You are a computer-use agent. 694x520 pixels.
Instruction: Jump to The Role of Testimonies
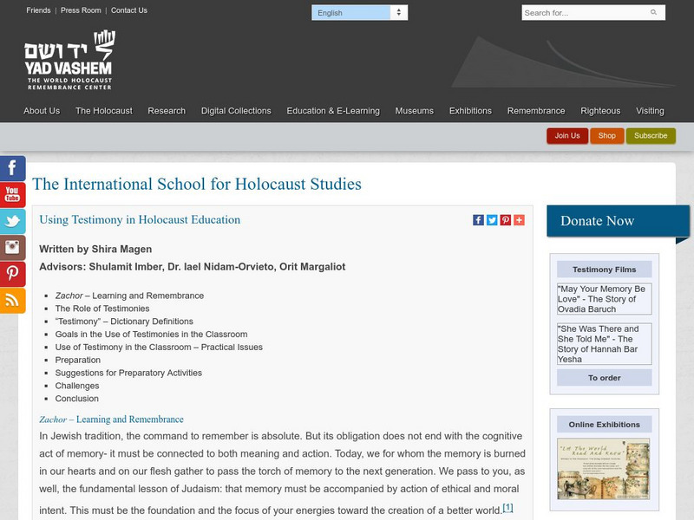(102, 309)
